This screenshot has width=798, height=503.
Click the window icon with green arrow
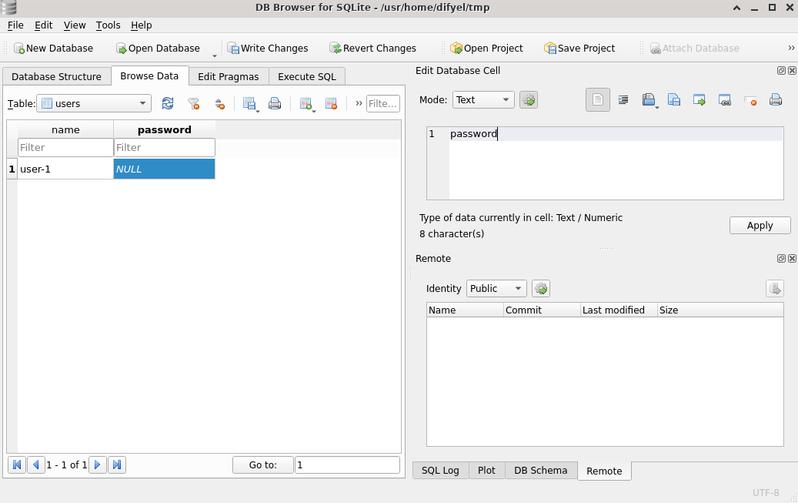(700, 100)
